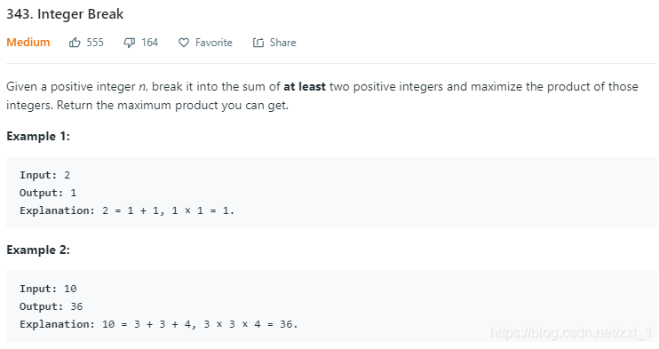This screenshot has height=349, width=659.
Task: Click the Example 2 heading
Action: (x=38, y=250)
